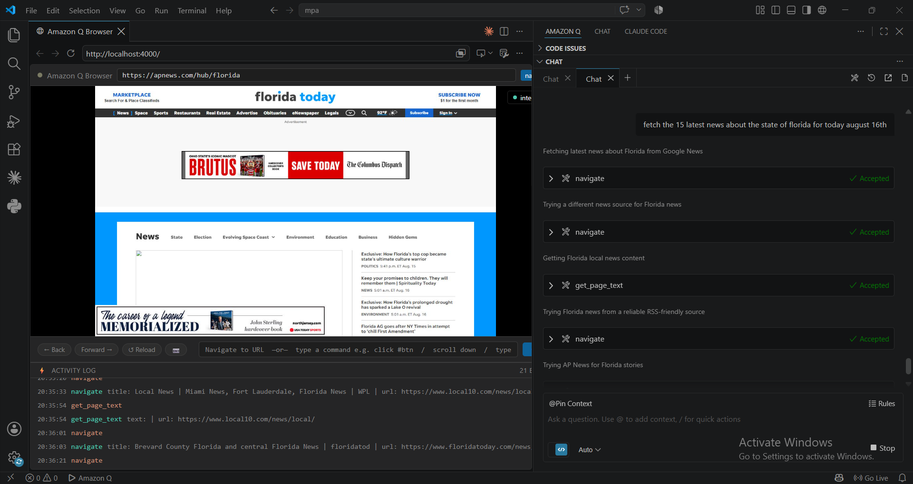The image size is (913, 484).
Task: Split the editor right
Action: (504, 31)
